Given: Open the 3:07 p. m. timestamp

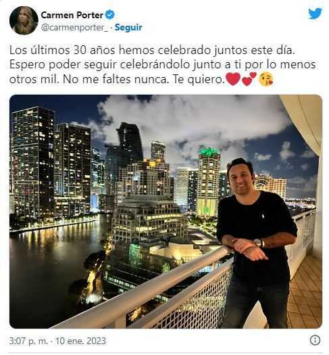Looking at the screenshot, I should tap(28, 341).
